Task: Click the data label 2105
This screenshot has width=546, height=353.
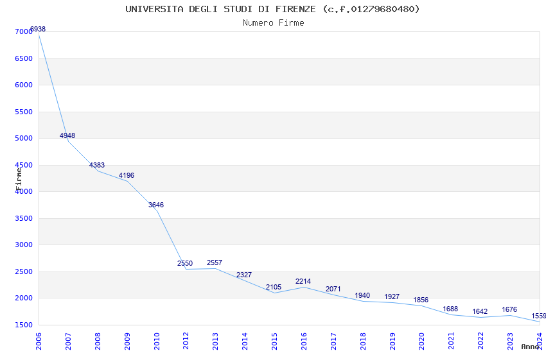Action: [274, 288]
